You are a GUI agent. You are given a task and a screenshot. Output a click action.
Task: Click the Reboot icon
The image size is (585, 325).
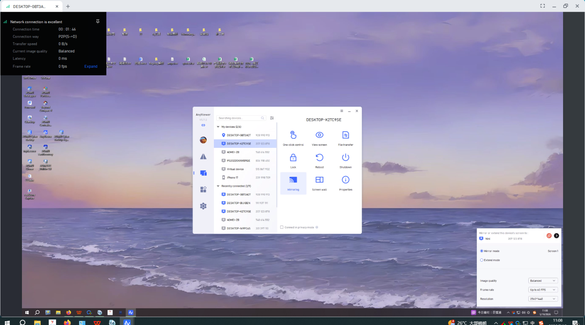pos(320,157)
